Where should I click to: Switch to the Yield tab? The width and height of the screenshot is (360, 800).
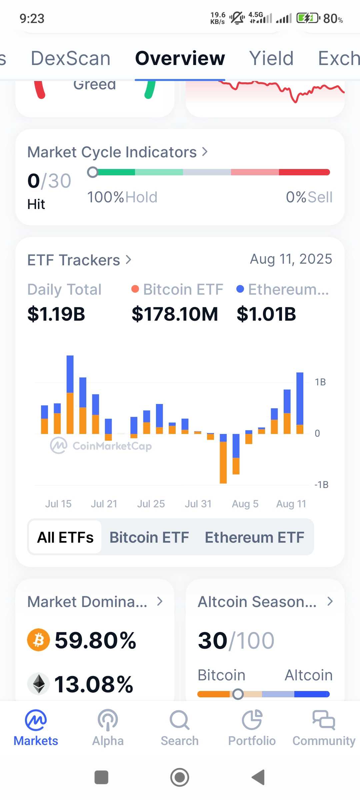(x=271, y=58)
